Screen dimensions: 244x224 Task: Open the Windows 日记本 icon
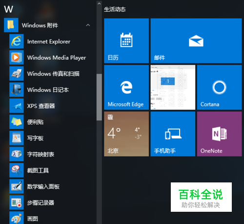17,90
